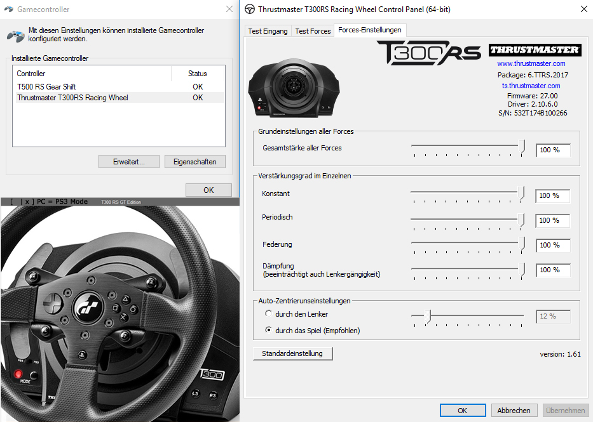
Task: Click the Konstant force slider
Action: [x=467, y=194]
